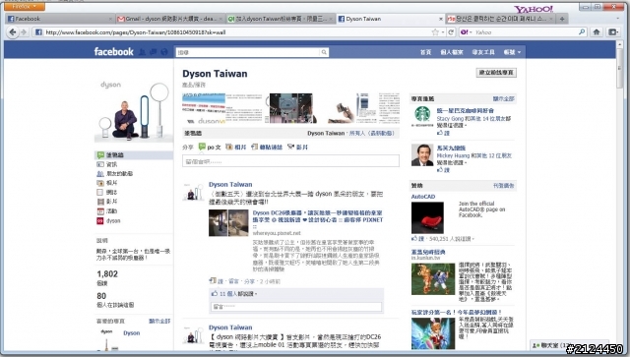Open the AutoCAD ad title link
This screenshot has height=357, width=630.
(423, 197)
